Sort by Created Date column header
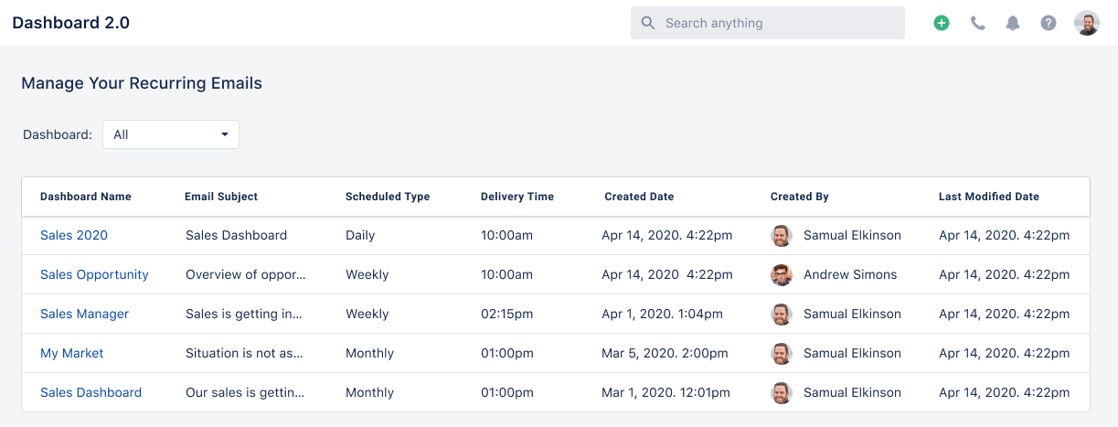1118x427 pixels. tap(639, 197)
